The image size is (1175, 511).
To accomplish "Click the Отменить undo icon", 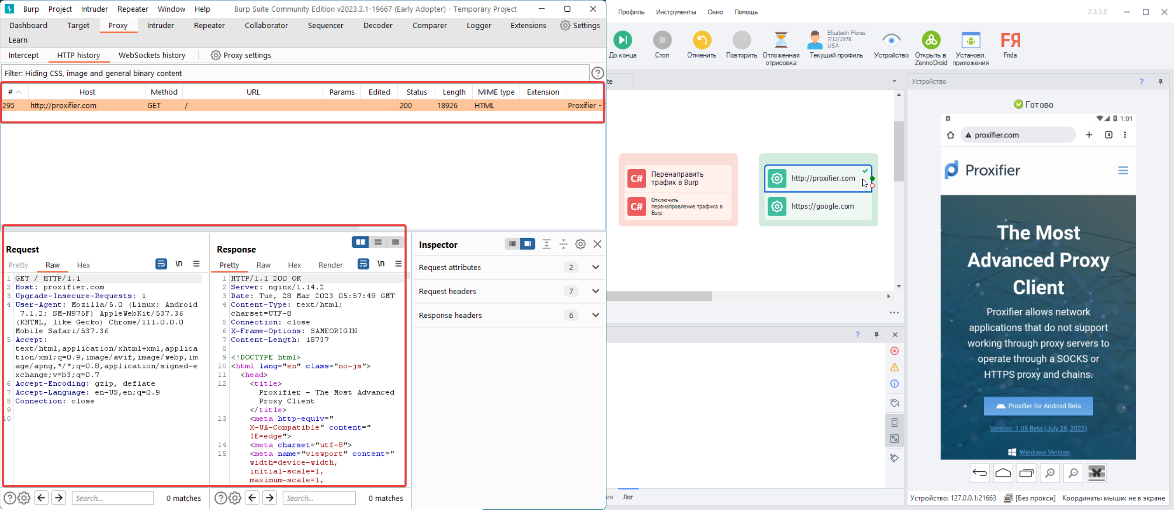I will pyautogui.click(x=701, y=41).
